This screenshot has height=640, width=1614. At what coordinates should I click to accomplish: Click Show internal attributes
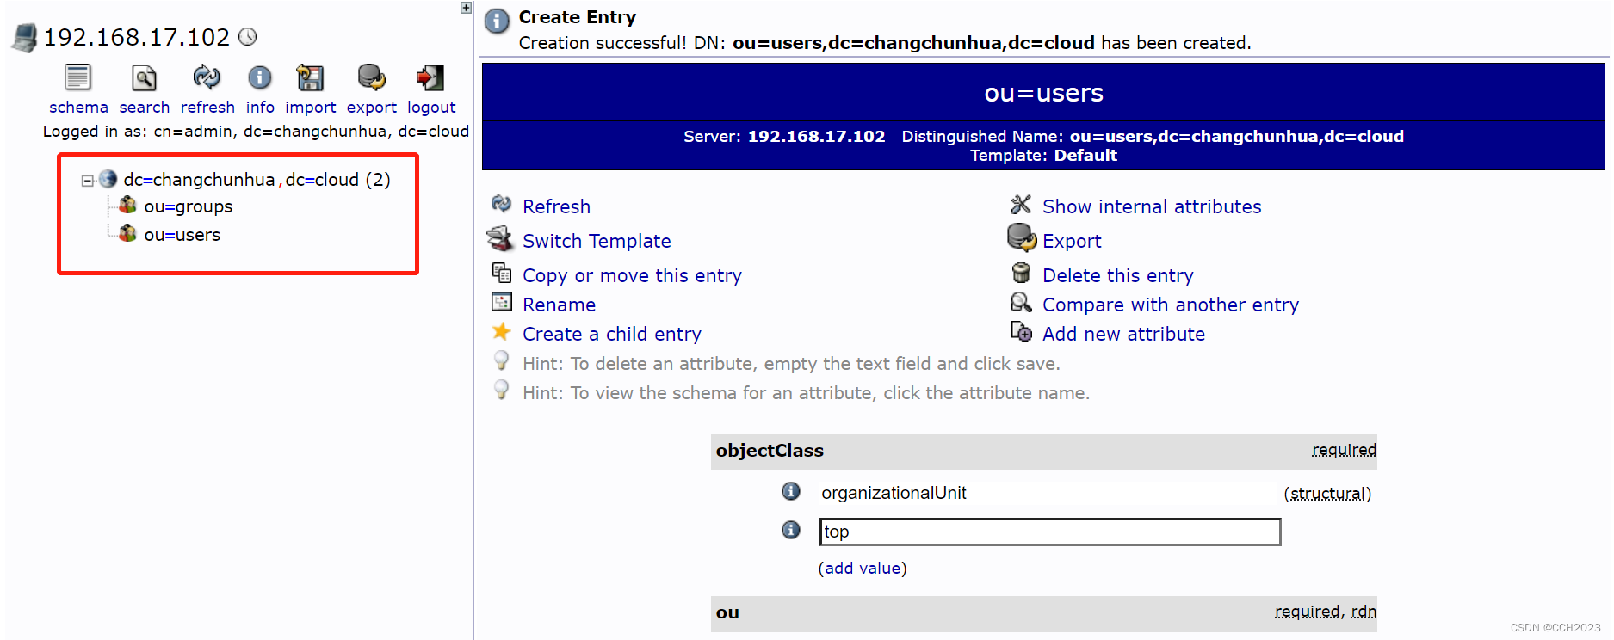(x=1151, y=206)
